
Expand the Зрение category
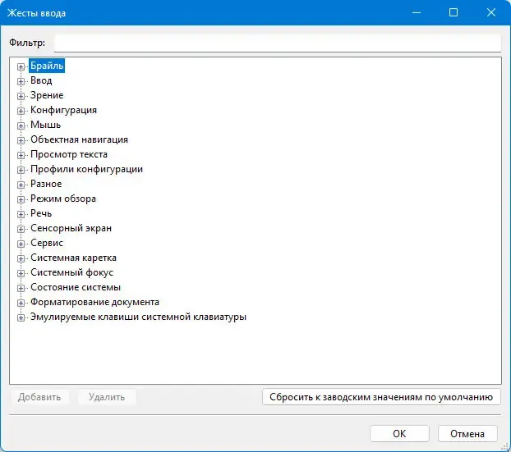pos(21,96)
